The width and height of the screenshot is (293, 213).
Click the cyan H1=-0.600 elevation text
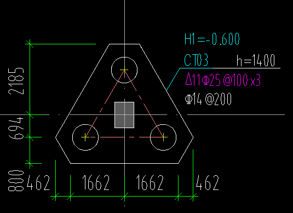point(212,39)
